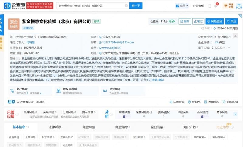Viewport: 243px width, 147px height.
Task: Click the 紫金恒意 company logo thumbnail
Action: coord(14,24)
